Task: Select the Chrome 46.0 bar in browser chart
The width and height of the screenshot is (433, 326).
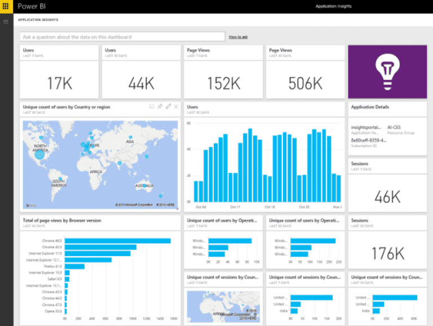Action: coord(117,241)
